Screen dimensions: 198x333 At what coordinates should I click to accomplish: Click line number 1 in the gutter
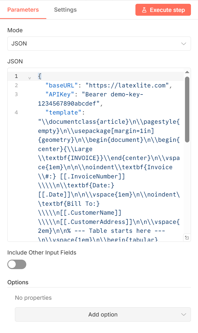tap(16, 76)
